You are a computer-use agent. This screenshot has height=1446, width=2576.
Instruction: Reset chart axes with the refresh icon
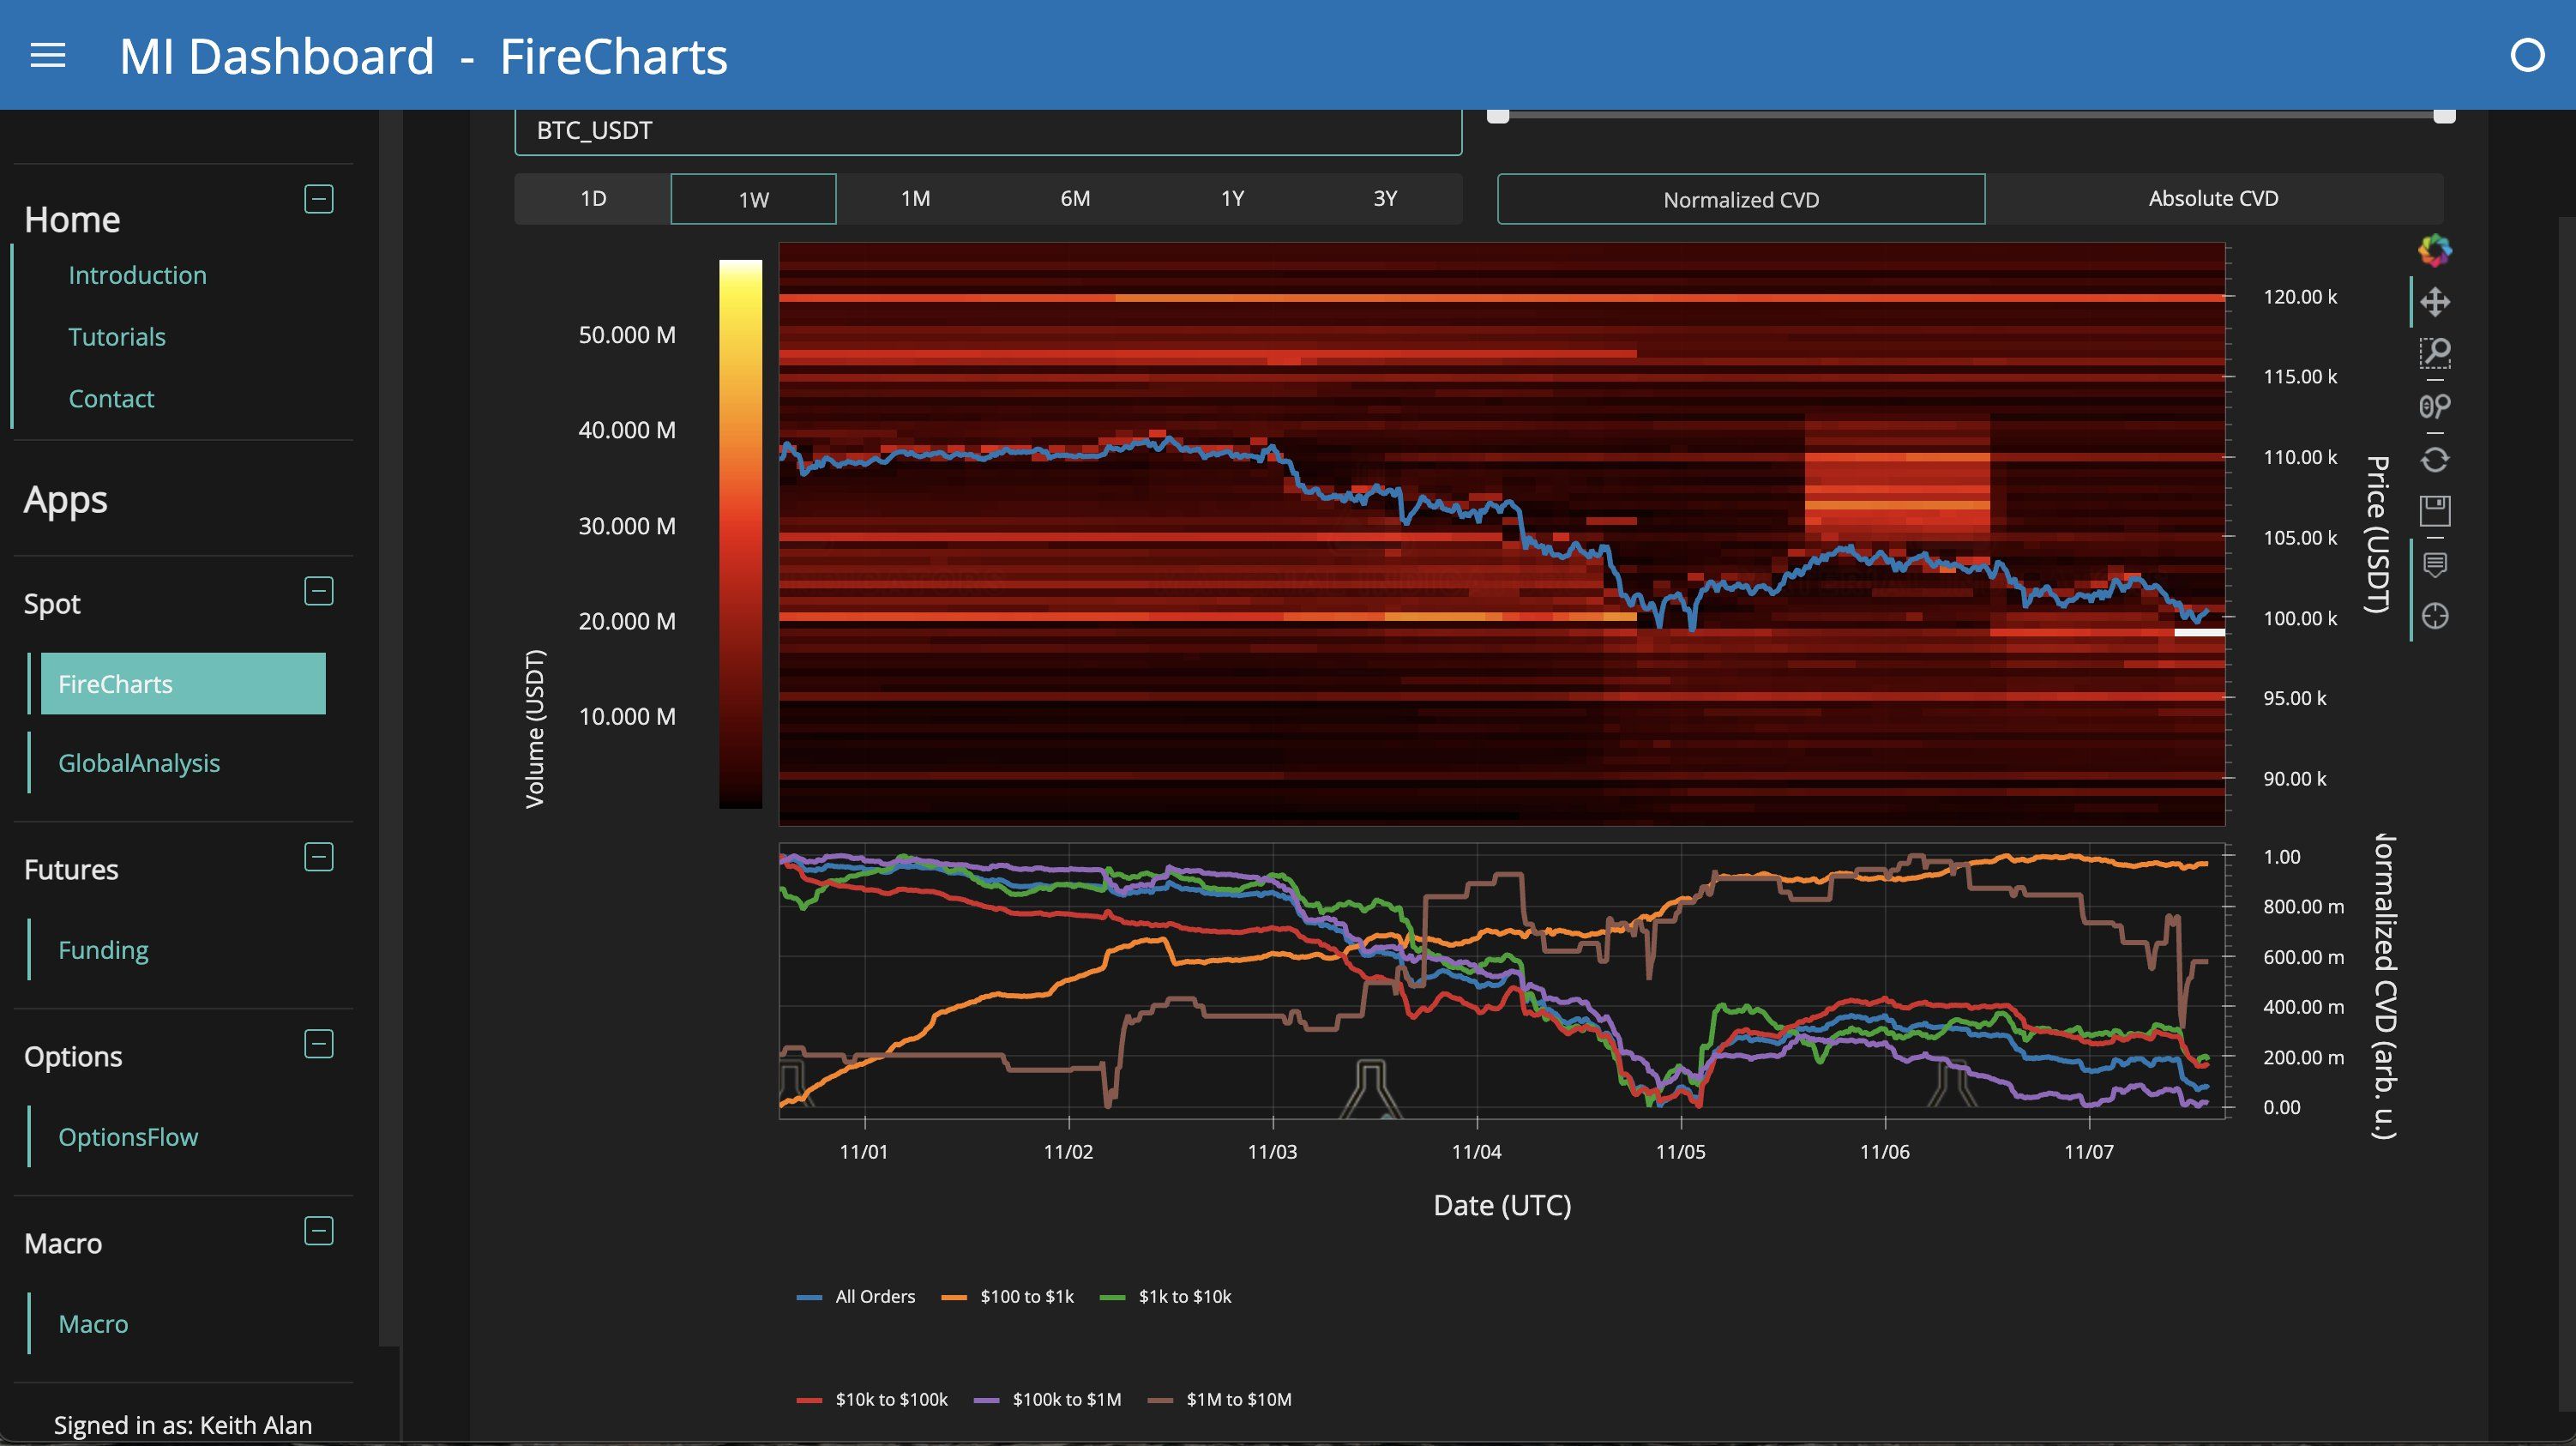tap(2437, 458)
